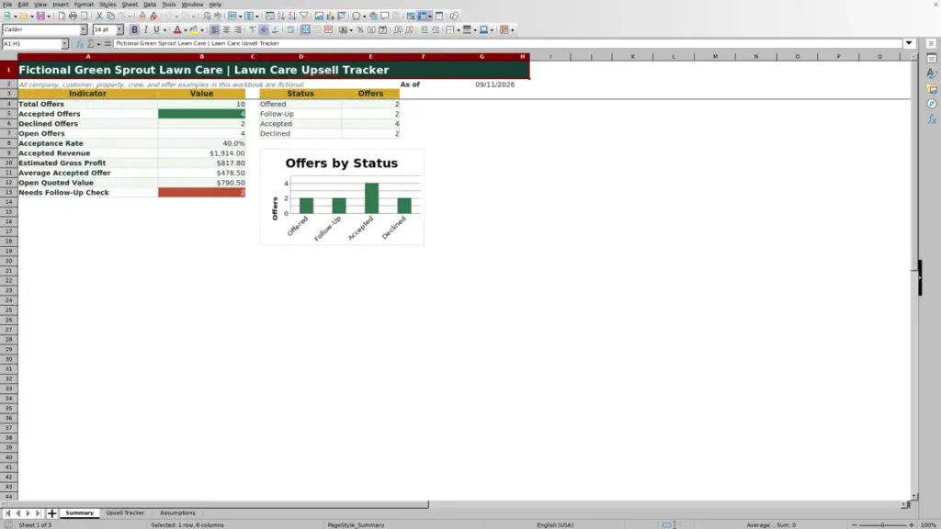
Task: Click the Insert Chart icon
Action: pyautogui.click(x=330, y=17)
